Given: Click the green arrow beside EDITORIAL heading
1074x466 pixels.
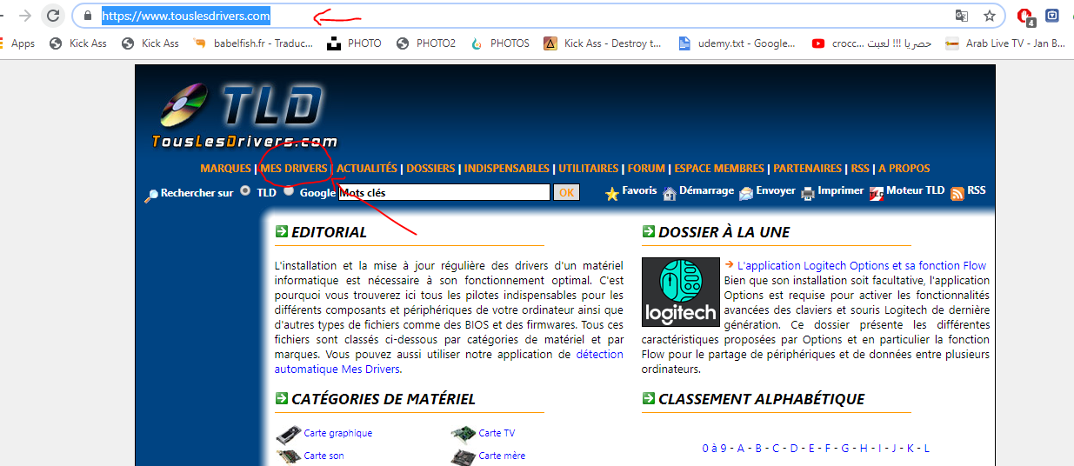Looking at the screenshot, I should (x=281, y=231).
